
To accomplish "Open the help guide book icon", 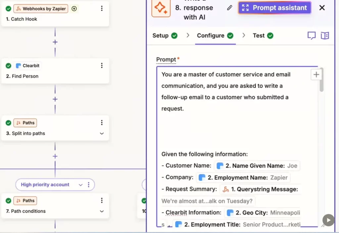I will click(325, 35).
